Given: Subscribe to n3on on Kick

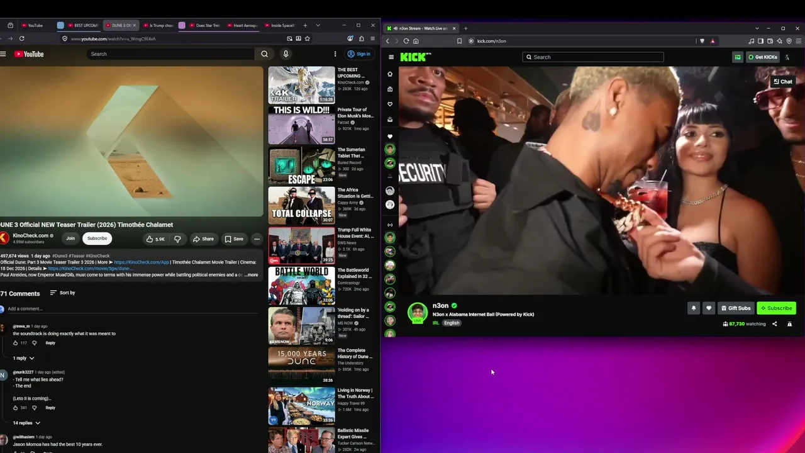Looking at the screenshot, I should pyautogui.click(x=776, y=308).
